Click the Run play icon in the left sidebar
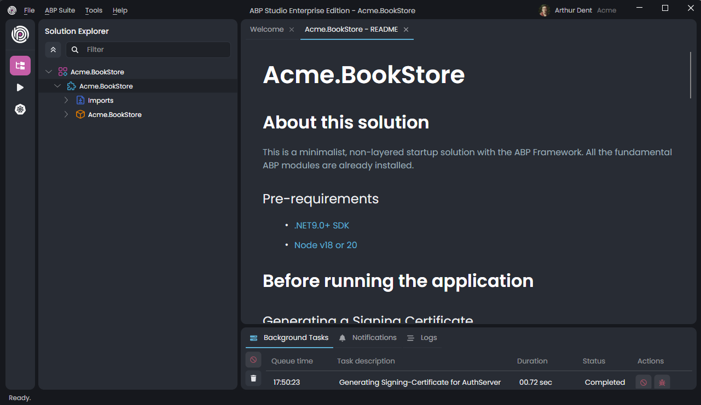Screen dimensions: 701x405 tap(20, 87)
